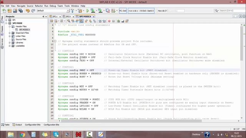The width and height of the screenshot is (246, 138).
Task: Make and program device with green download icon
Action: pos(93,11)
